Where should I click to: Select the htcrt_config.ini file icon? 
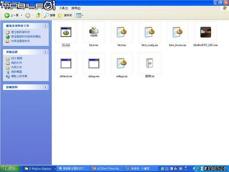[x=150, y=32]
